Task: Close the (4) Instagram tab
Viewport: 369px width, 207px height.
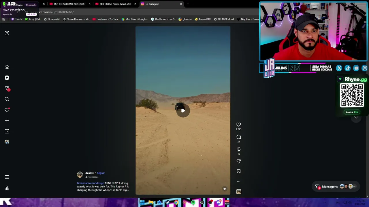Action: tap(181, 4)
